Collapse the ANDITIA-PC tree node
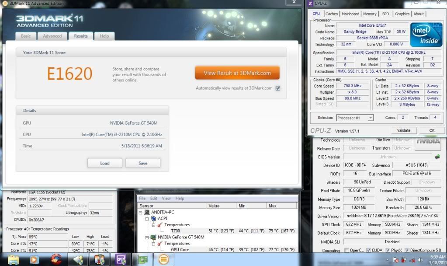The width and height of the screenshot is (447, 266). (x=141, y=213)
